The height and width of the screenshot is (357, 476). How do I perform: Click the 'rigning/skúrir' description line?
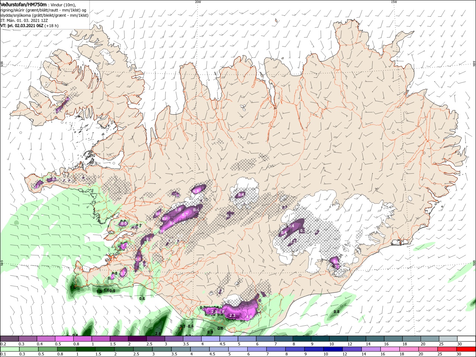coord(44,10)
